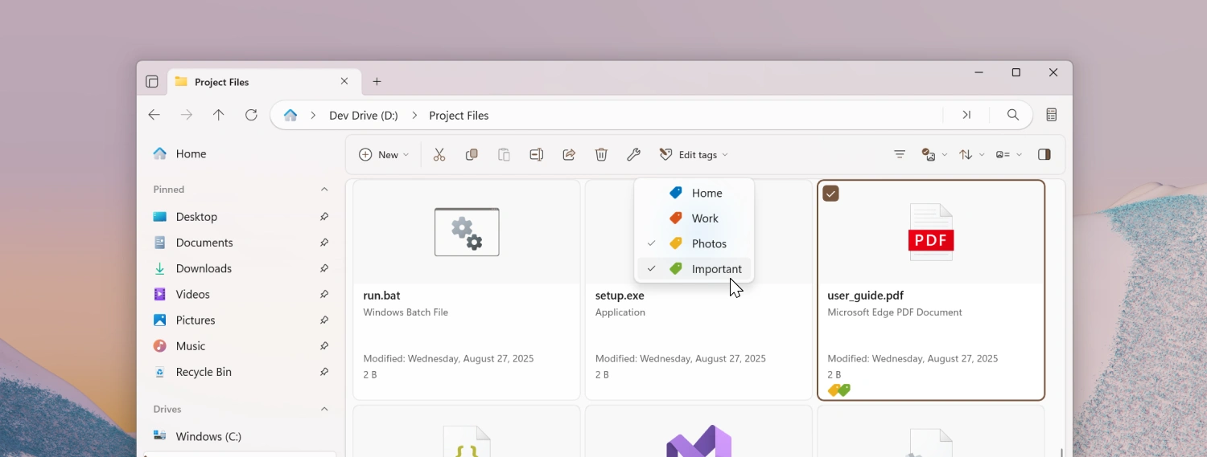Open Downloads in the sidebar
1207x457 pixels.
(x=240, y=268)
